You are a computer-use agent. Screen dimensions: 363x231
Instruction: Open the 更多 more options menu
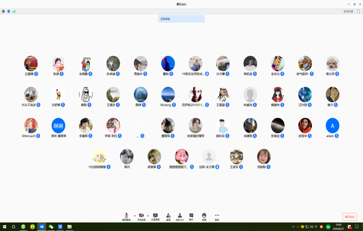217,216
